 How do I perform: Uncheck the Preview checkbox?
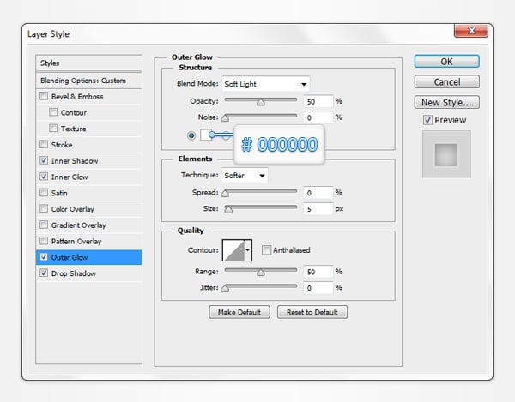click(x=428, y=120)
